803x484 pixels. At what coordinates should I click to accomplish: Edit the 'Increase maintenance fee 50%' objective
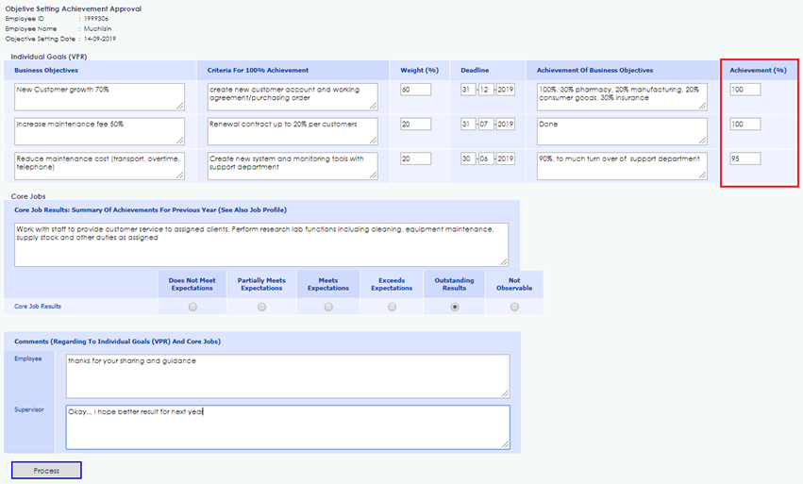[99, 131]
